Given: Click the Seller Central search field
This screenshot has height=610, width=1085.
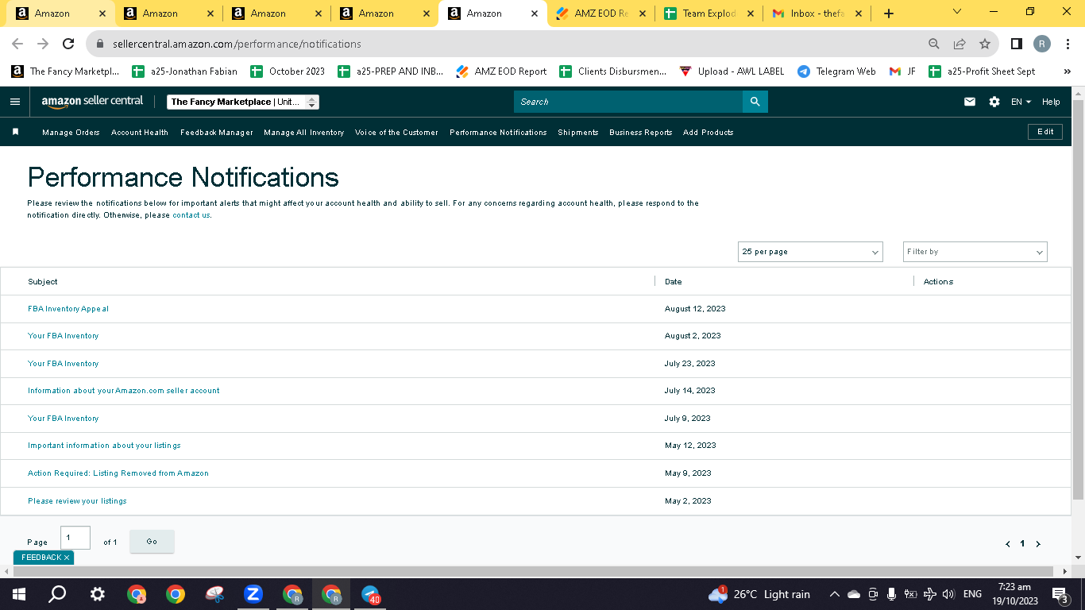Looking at the screenshot, I should [x=628, y=102].
